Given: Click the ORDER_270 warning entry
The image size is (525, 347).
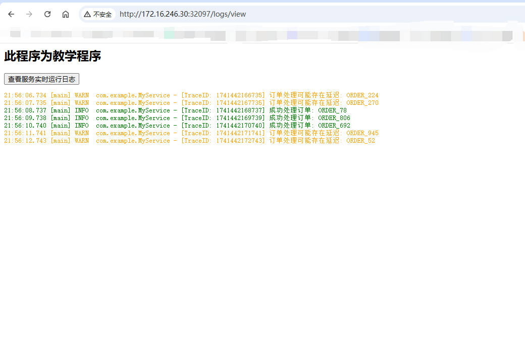Looking at the screenshot, I should [x=191, y=102].
